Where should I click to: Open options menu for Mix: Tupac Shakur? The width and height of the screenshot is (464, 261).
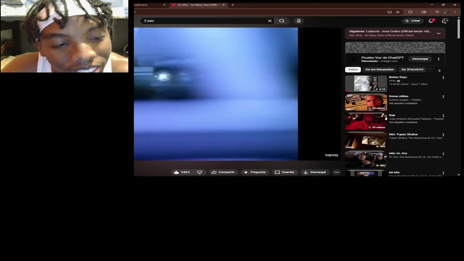tap(443, 135)
